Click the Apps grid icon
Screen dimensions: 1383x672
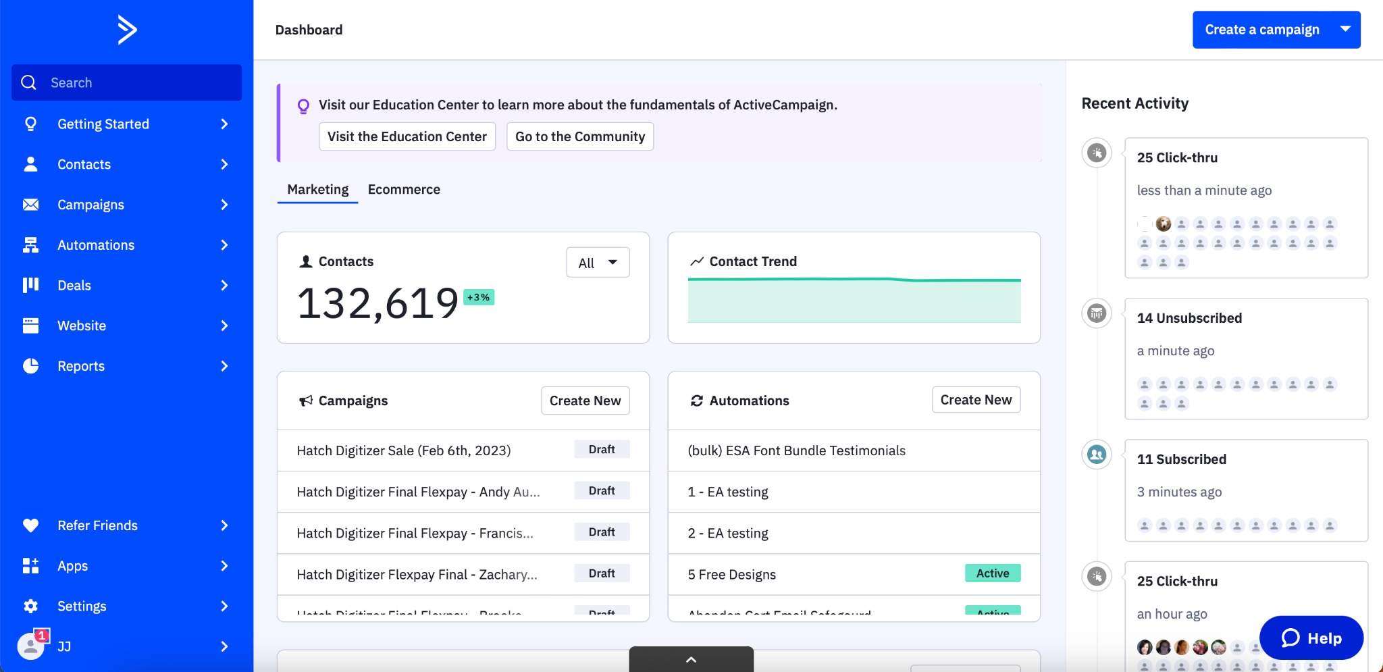pyautogui.click(x=30, y=566)
